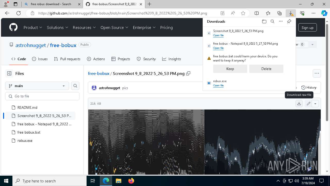Open file link for Screenshot 9_8_2022 5_26_53 PM.png download
330x186 pixels.
(218, 35)
